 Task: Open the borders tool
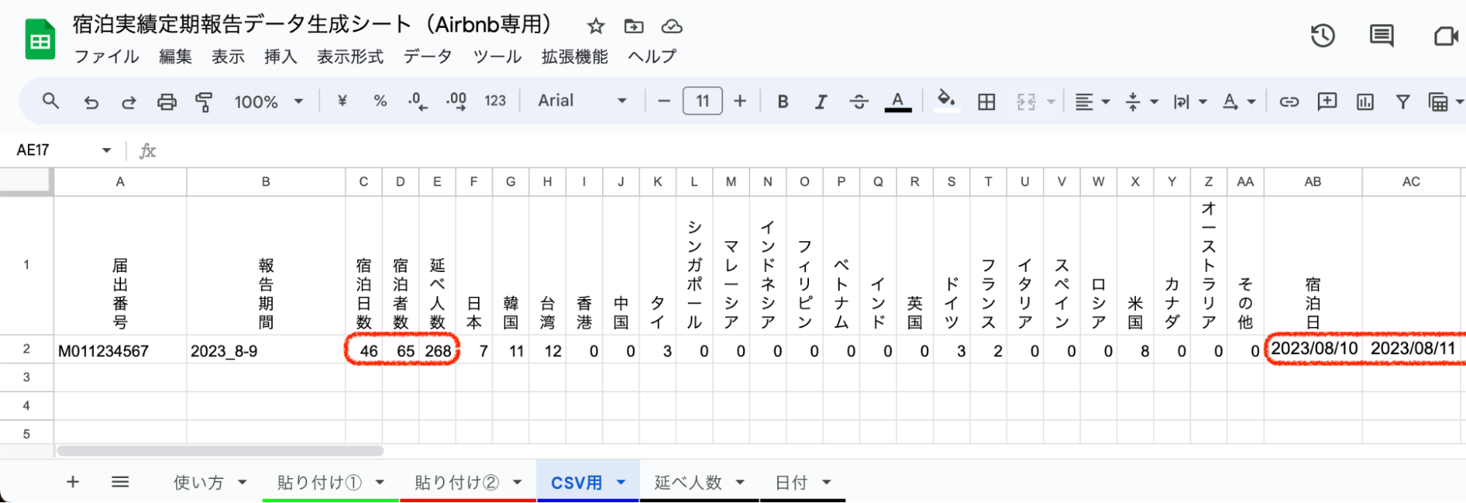(x=986, y=101)
